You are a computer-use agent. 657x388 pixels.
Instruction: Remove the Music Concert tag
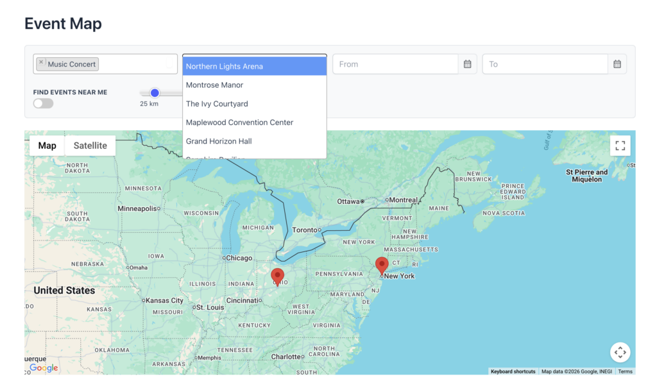tap(41, 63)
